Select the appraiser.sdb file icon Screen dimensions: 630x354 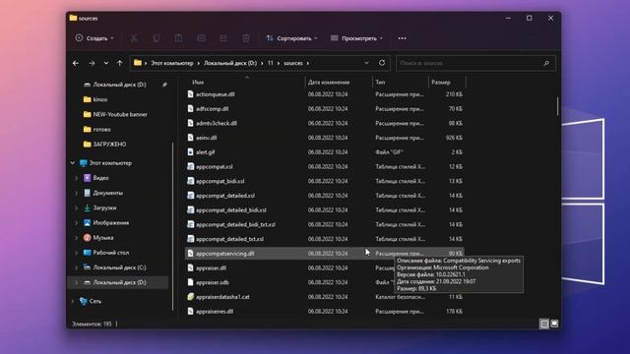(190, 282)
